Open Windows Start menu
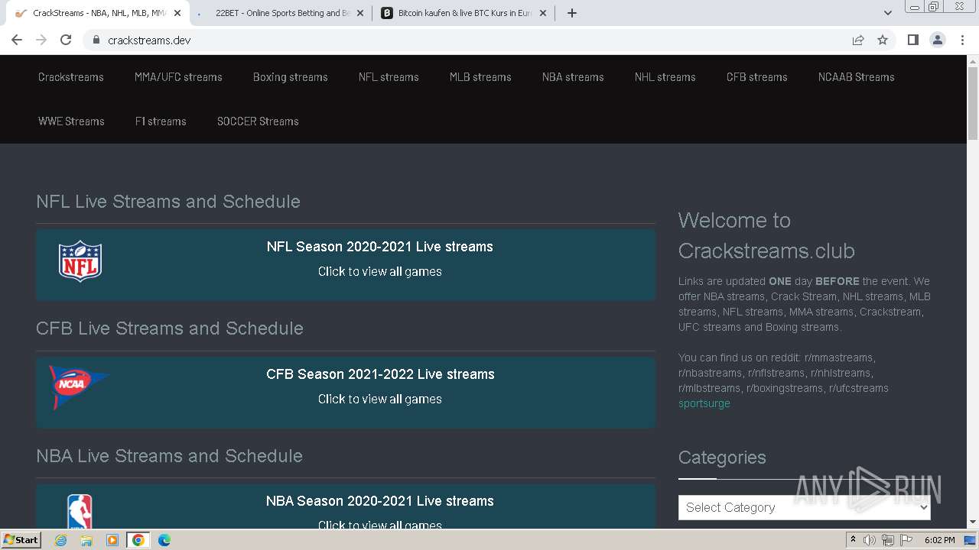Screen dimensions: 979x550 tap(21, 540)
